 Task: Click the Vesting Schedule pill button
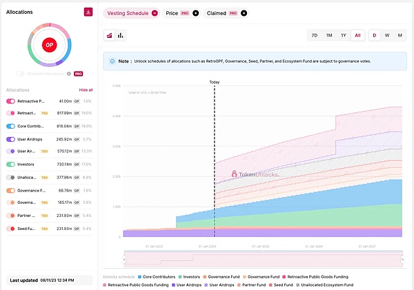tap(129, 13)
